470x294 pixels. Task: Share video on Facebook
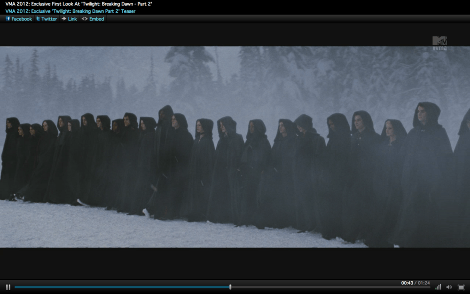coord(18,19)
